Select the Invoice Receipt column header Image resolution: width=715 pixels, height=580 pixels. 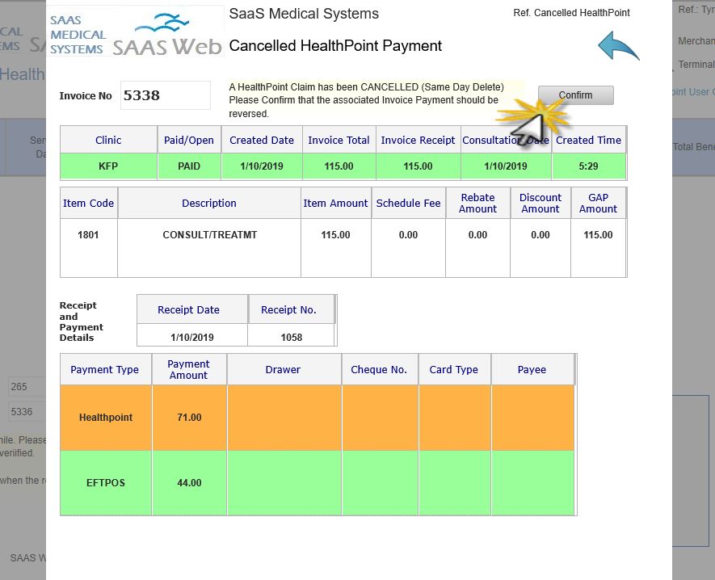(x=418, y=140)
